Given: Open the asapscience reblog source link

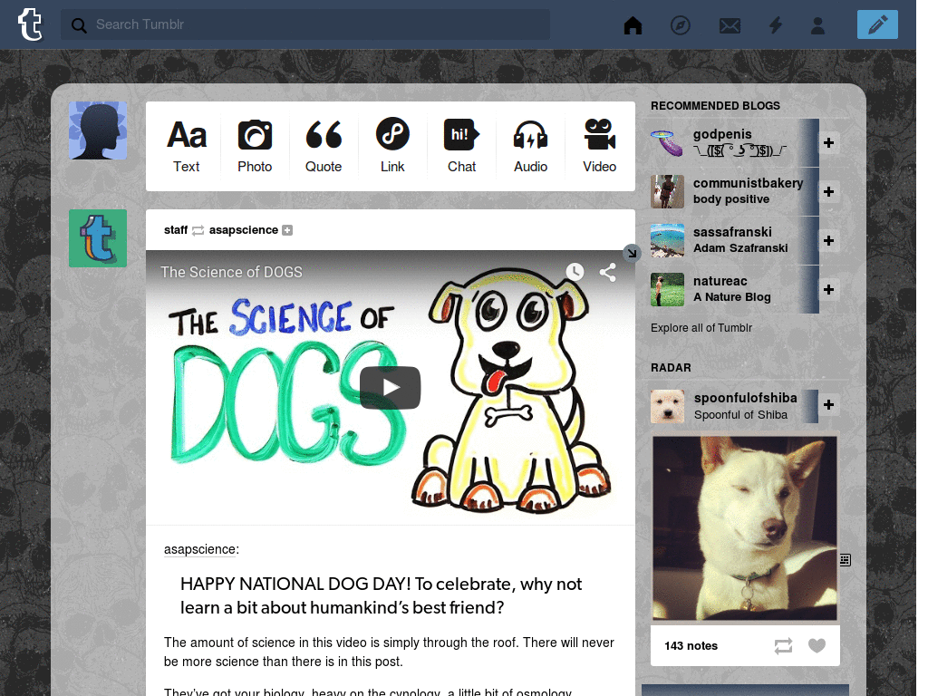Looking at the screenshot, I should [243, 229].
